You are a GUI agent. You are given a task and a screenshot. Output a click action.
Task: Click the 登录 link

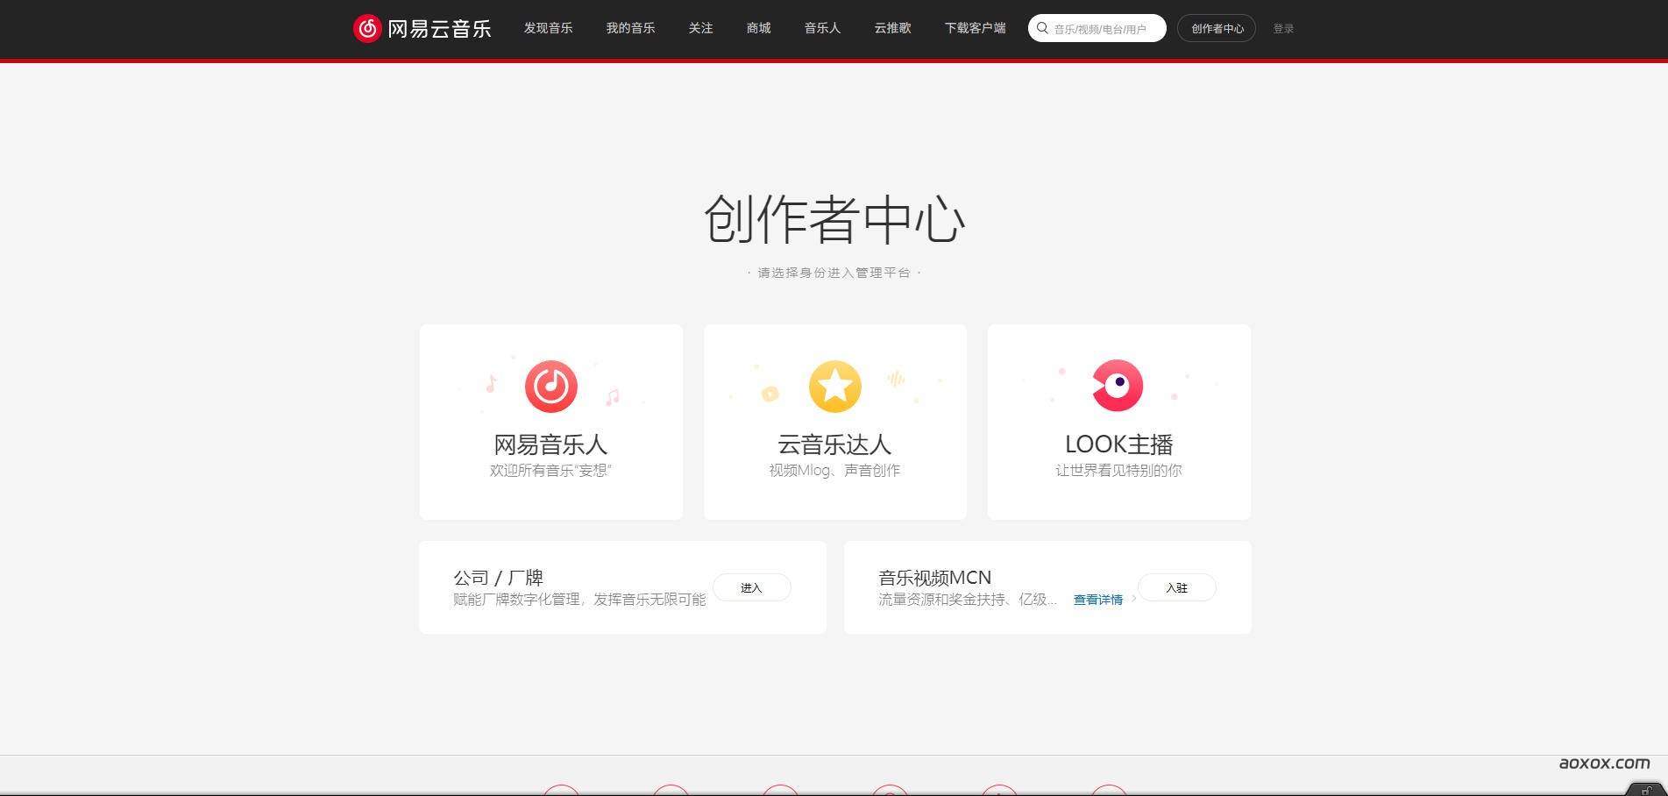pyautogui.click(x=1283, y=29)
